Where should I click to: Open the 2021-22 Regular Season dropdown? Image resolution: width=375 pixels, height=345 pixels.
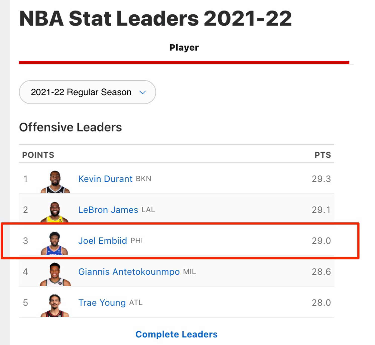tap(87, 92)
